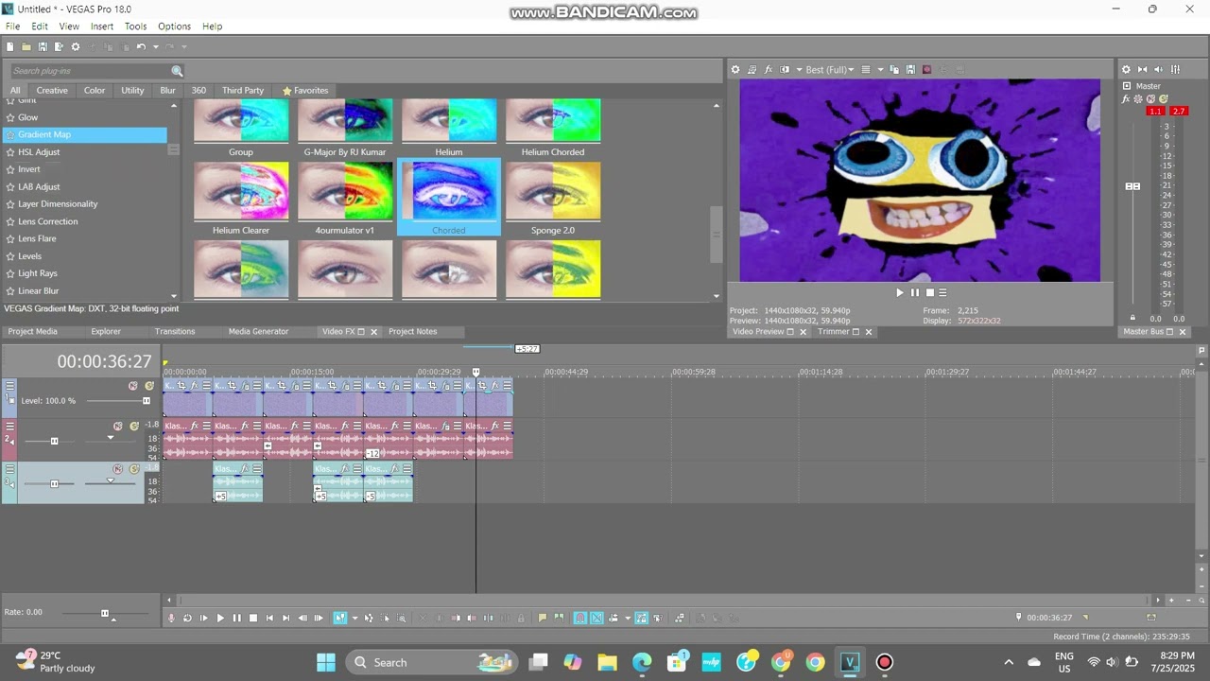Click search magnifier in plug-in search box
The width and height of the screenshot is (1210, 681).
point(177,71)
